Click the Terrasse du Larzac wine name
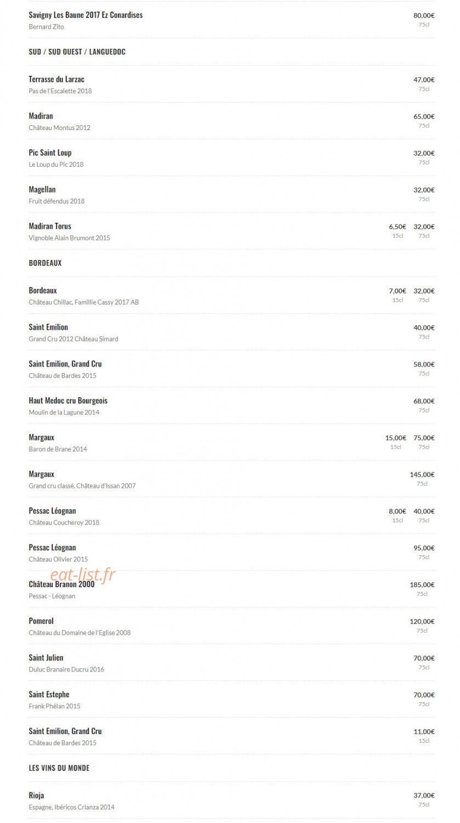The image size is (460, 823). pos(56,79)
